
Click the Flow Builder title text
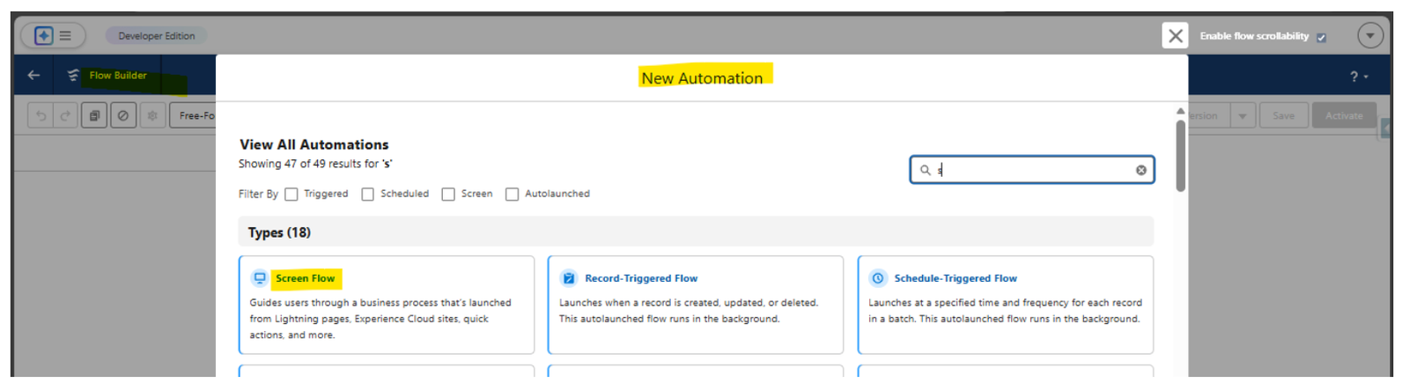click(118, 75)
